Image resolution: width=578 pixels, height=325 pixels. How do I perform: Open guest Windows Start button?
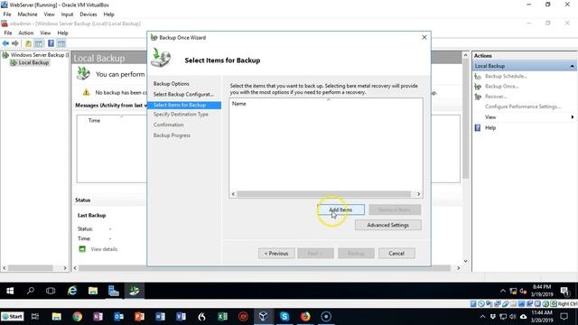click(10, 291)
